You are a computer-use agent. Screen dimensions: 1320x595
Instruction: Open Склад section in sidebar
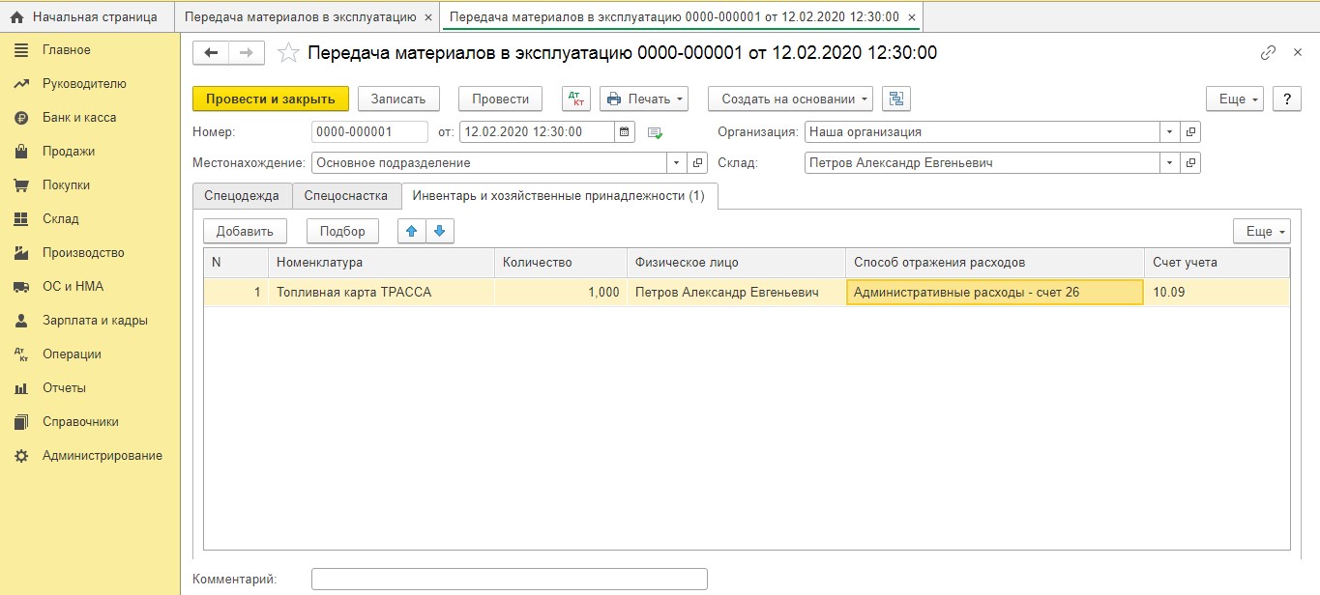click(x=61, y=219)
